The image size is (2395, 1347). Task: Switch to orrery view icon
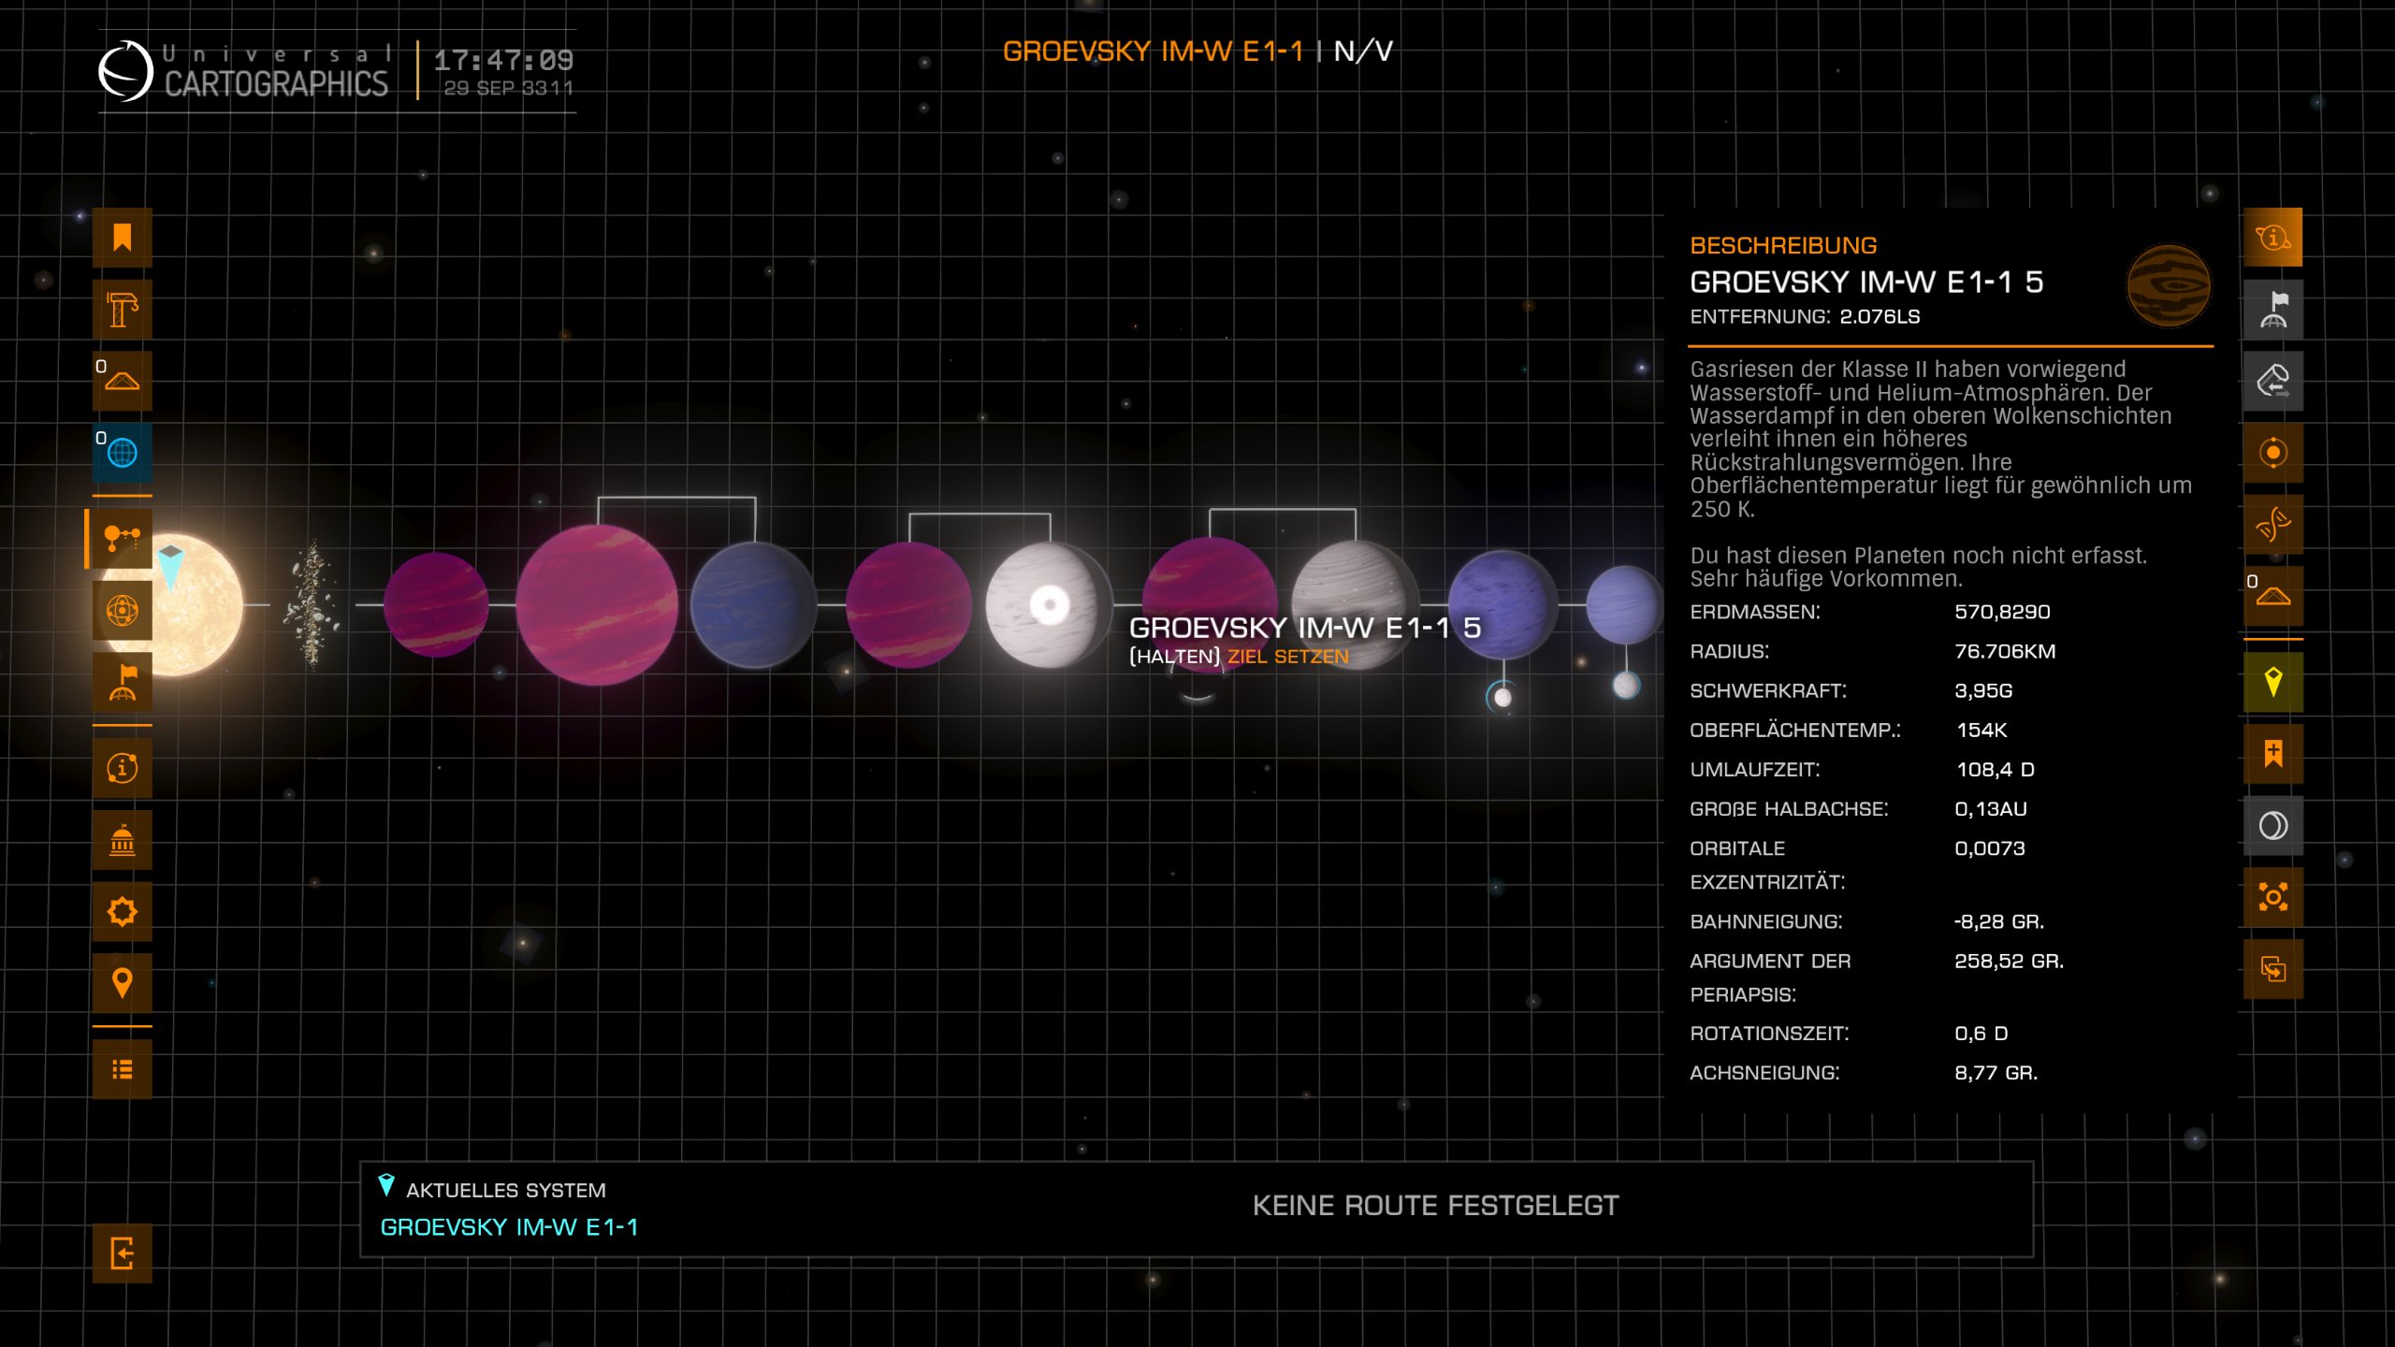(x=122, y=611)
